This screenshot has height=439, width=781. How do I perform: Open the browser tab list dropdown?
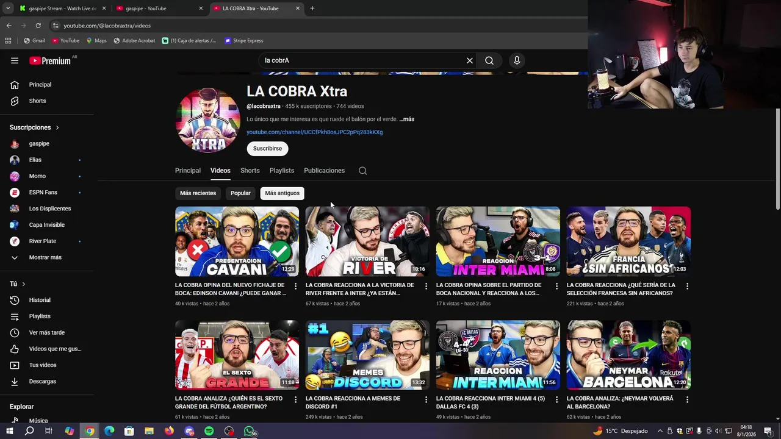click(8, 9)
